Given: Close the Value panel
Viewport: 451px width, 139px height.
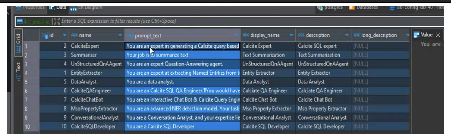Looking at the screenshot, I should coord(438,35).
